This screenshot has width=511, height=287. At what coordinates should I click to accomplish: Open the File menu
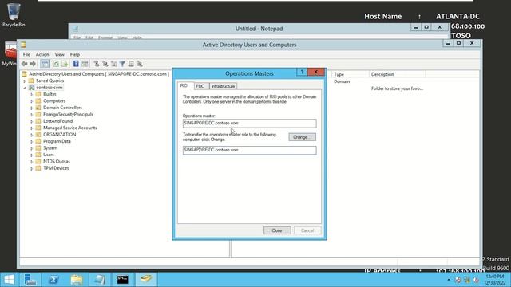[26, 54]
